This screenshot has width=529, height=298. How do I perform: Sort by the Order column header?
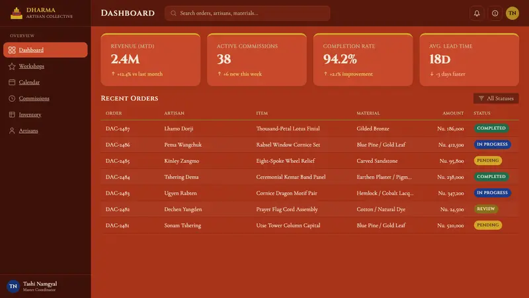pyautogui.click(x=114, y=113)
